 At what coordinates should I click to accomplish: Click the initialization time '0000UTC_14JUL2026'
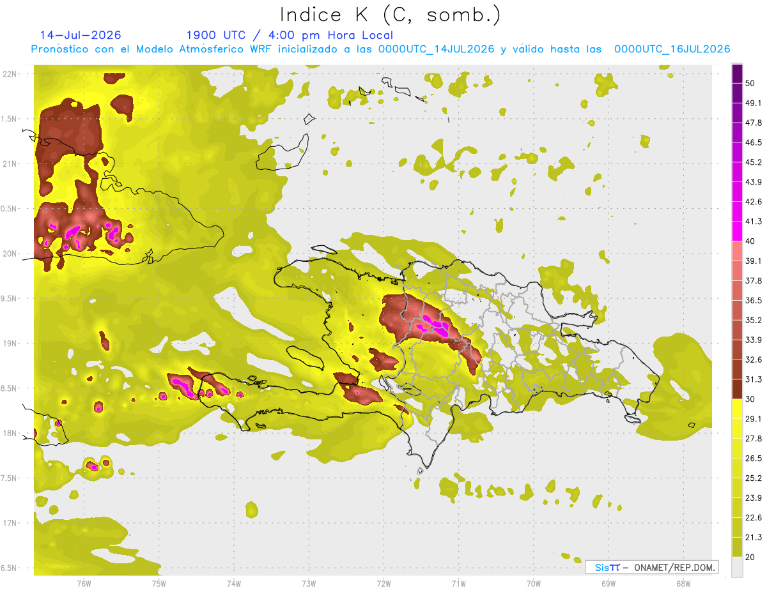click(437, 49)
